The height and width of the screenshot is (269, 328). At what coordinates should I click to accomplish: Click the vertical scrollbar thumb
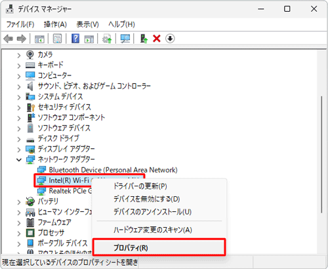tap(321, 154)
